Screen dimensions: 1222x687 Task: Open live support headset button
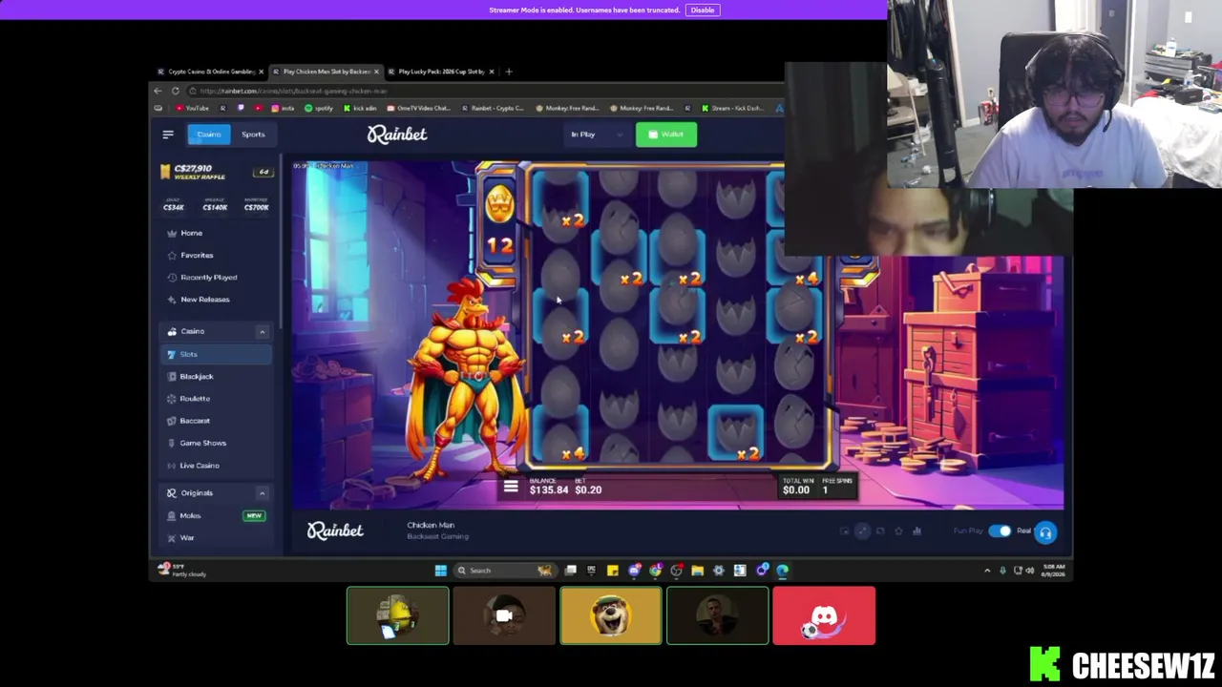click(1045, 533)
